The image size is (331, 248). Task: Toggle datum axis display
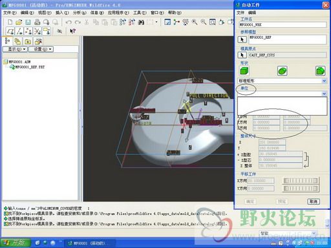(x=19, y=31)
